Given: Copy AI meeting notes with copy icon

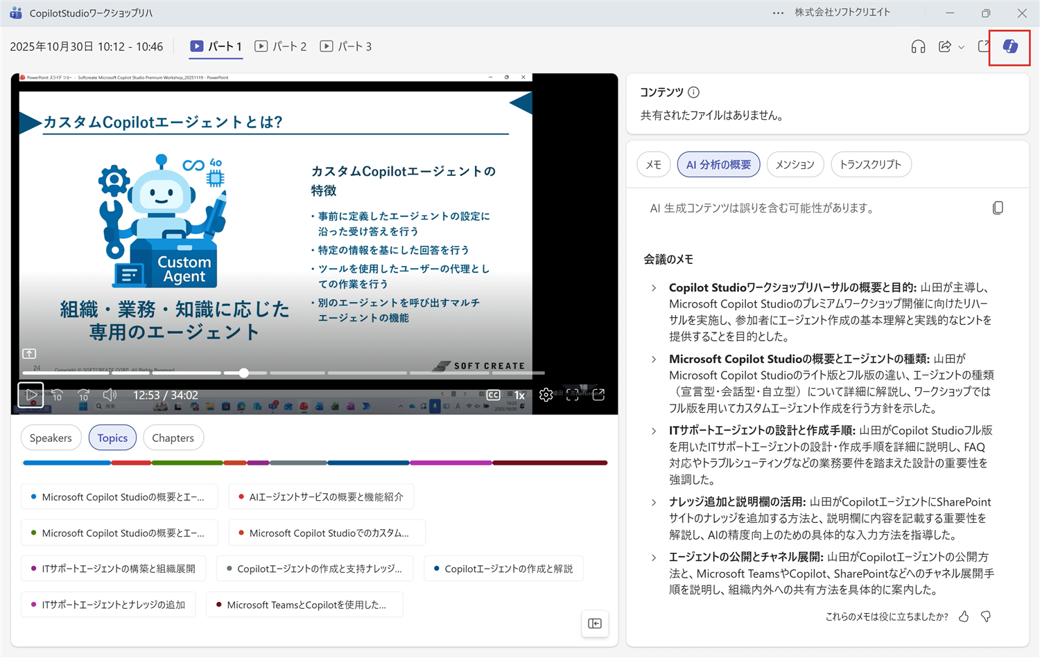Looking at the screenshot, I should [x=998, y=207].
